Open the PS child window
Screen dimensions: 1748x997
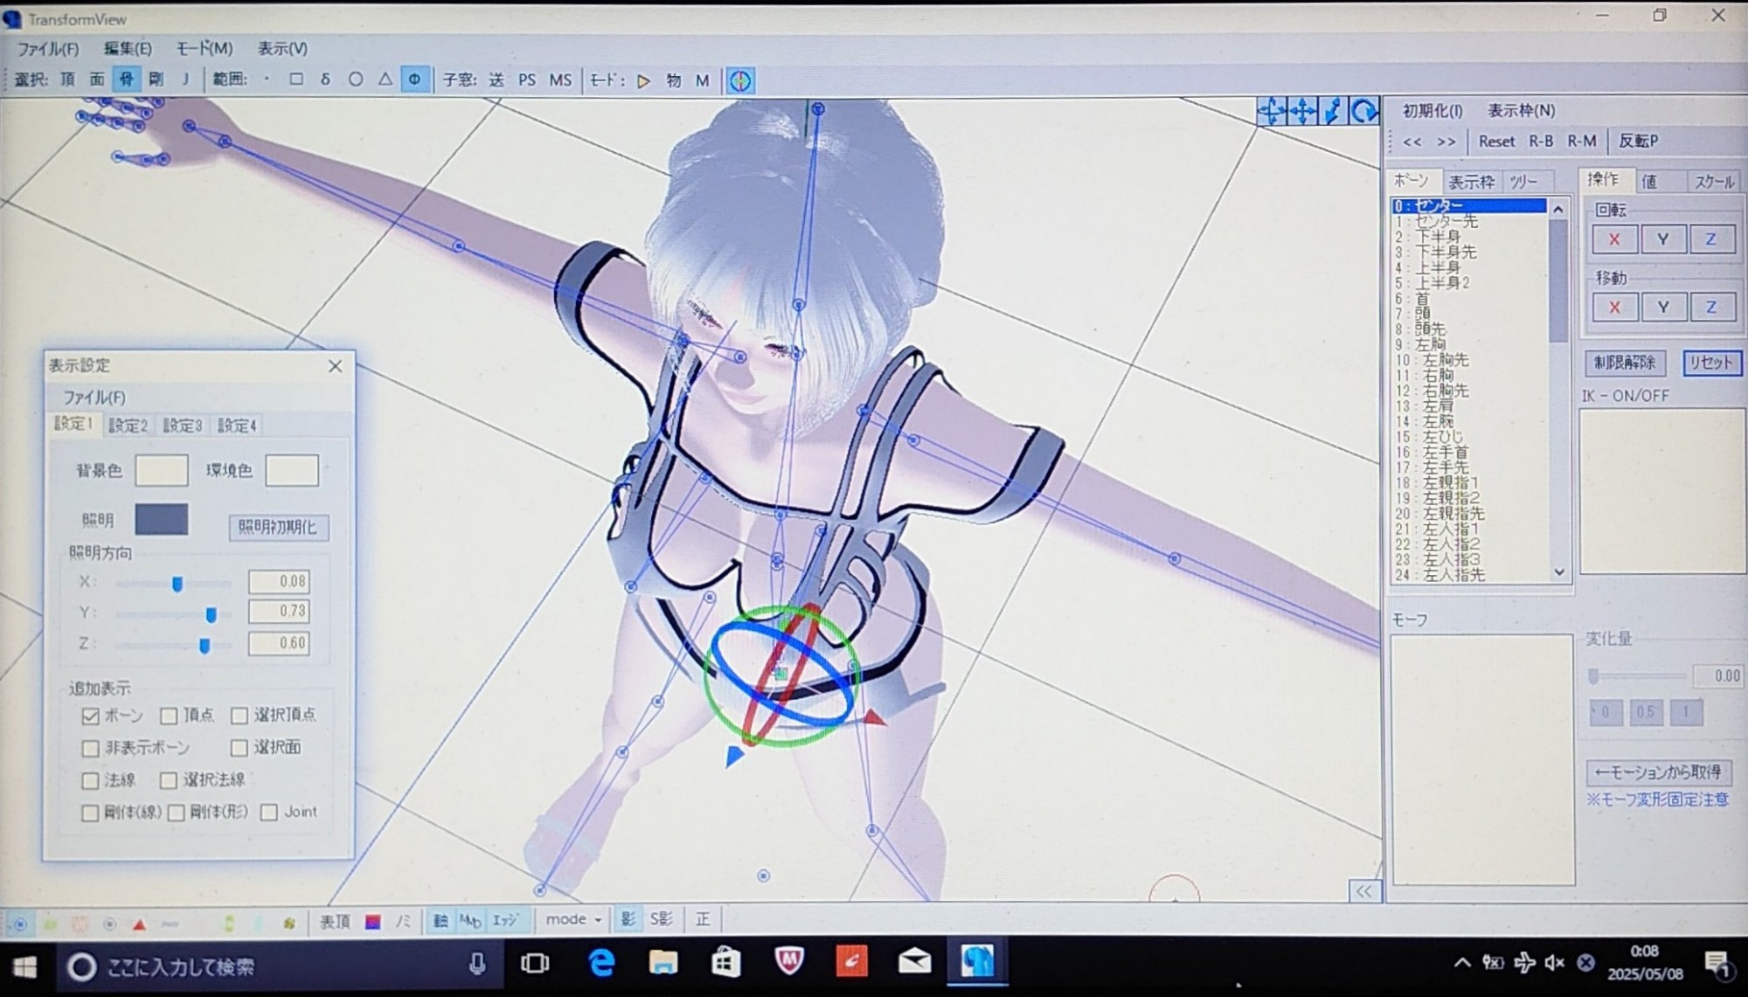527,80
